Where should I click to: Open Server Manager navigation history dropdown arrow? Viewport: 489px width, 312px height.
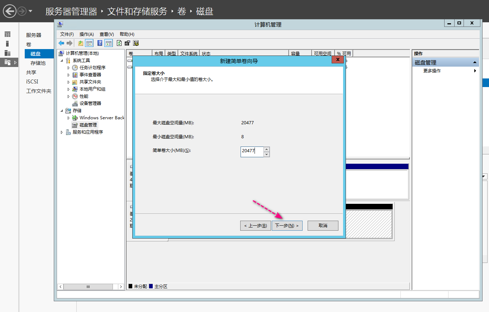pyautogui.click(x=30, y=11)
